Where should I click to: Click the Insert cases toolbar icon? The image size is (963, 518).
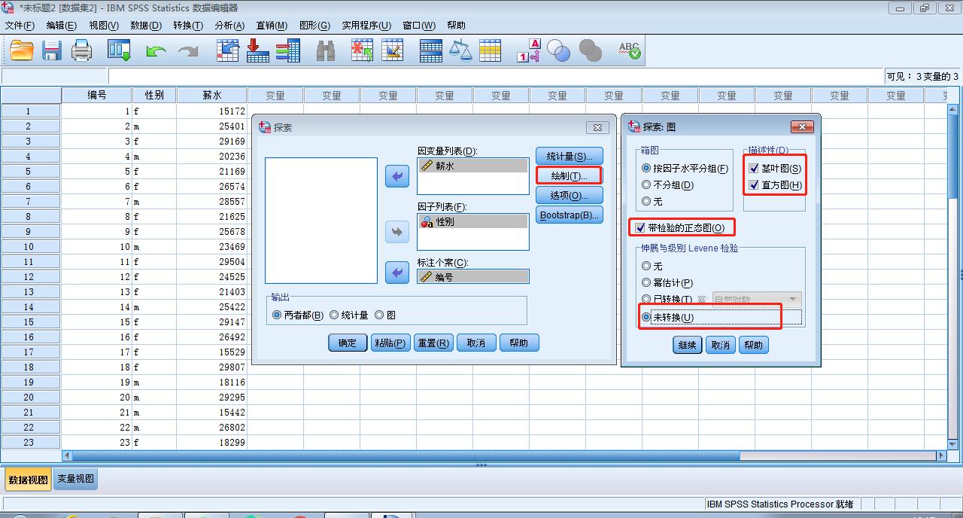click(362, 50)
